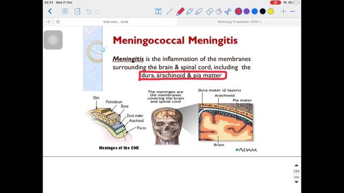Tap the battery indicator in status bar

coord(296,2)
